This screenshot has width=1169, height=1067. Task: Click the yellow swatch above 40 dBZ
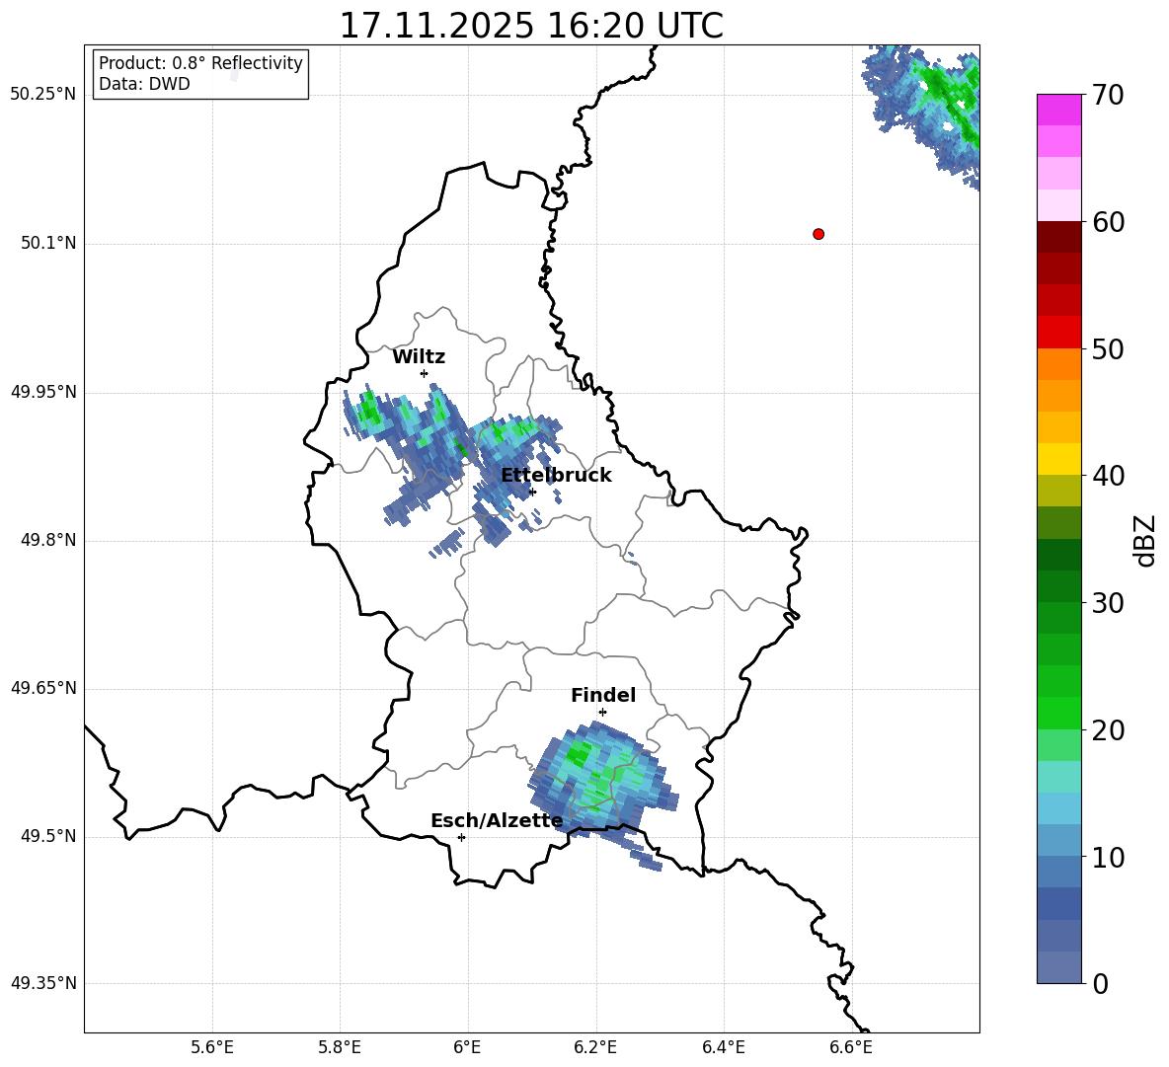pos(1058,458)
